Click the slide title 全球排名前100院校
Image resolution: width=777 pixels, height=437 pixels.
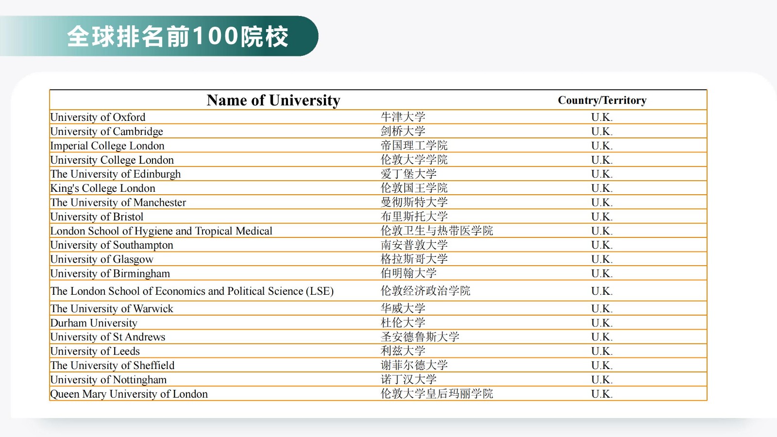(178, 36)
